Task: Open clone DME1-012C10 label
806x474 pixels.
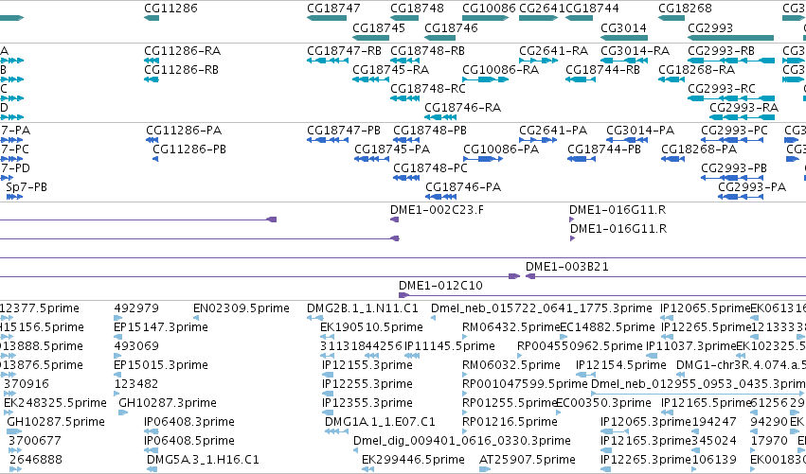Action: [x=440, y=286]
